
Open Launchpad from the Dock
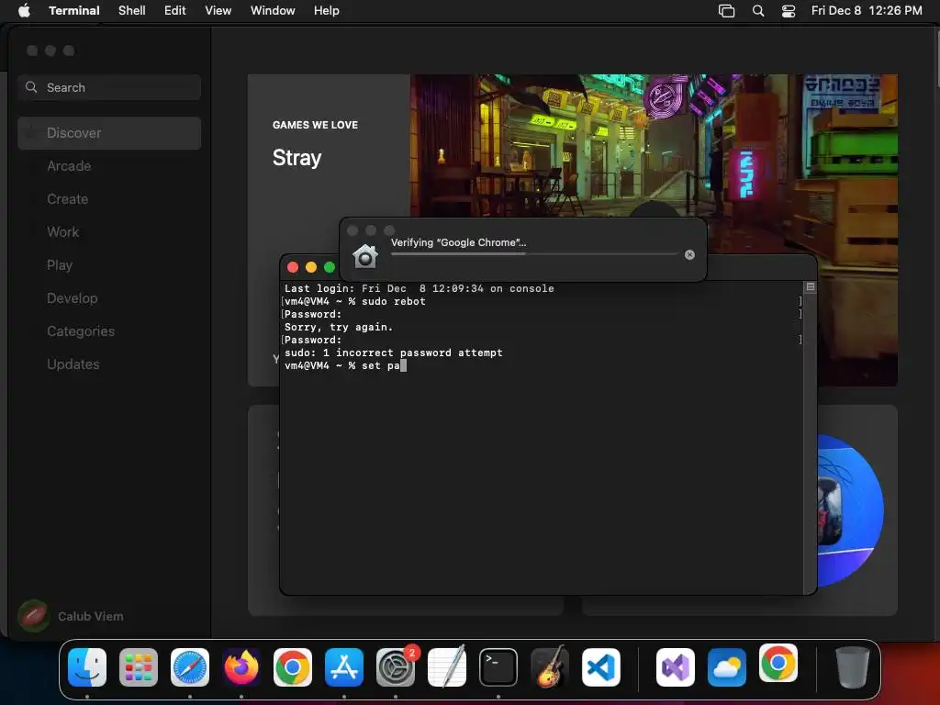(139, 667)
